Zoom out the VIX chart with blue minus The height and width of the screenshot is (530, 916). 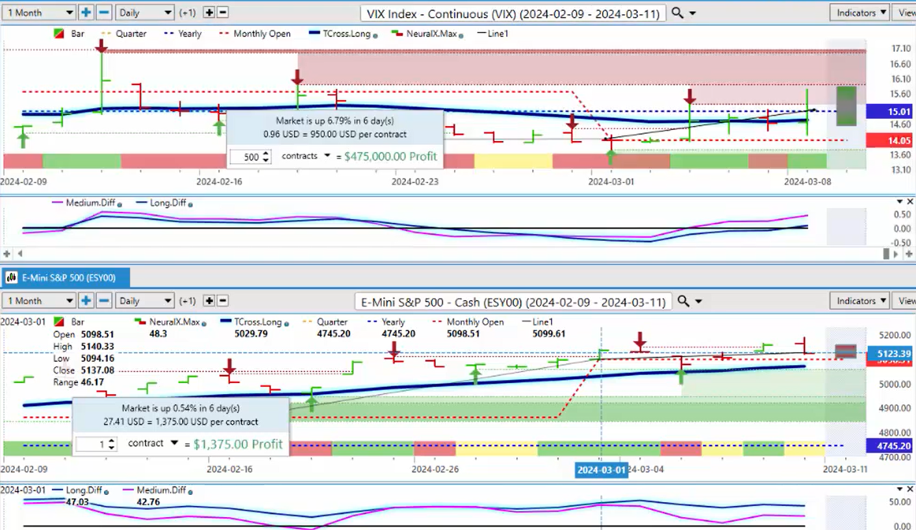(x=104, y=12)
